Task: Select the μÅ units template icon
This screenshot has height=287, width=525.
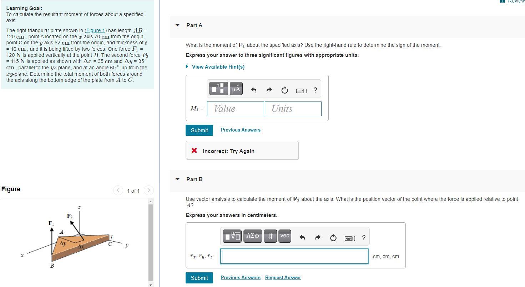Action: click(236, 88)
